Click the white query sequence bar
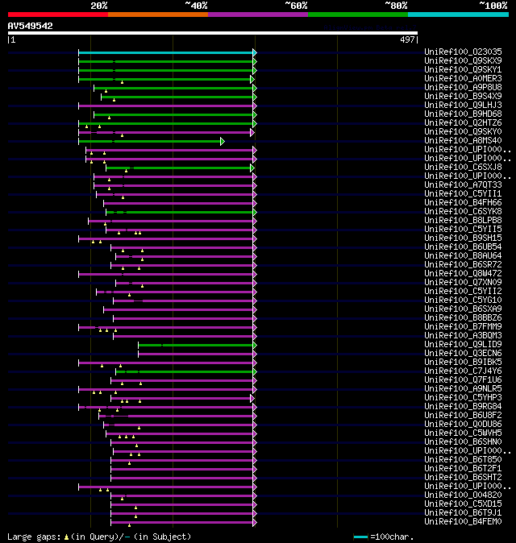 213,33
